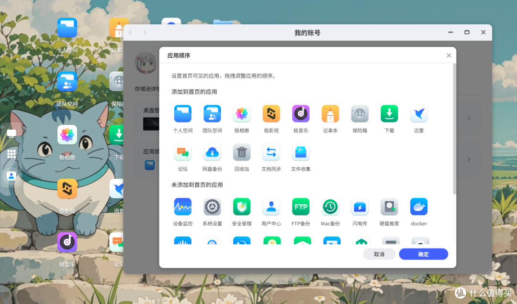The height and width of the screenshot is (304, 517).
Task: Select the 闪电传 app icon
Action: [x=360, y=207]
